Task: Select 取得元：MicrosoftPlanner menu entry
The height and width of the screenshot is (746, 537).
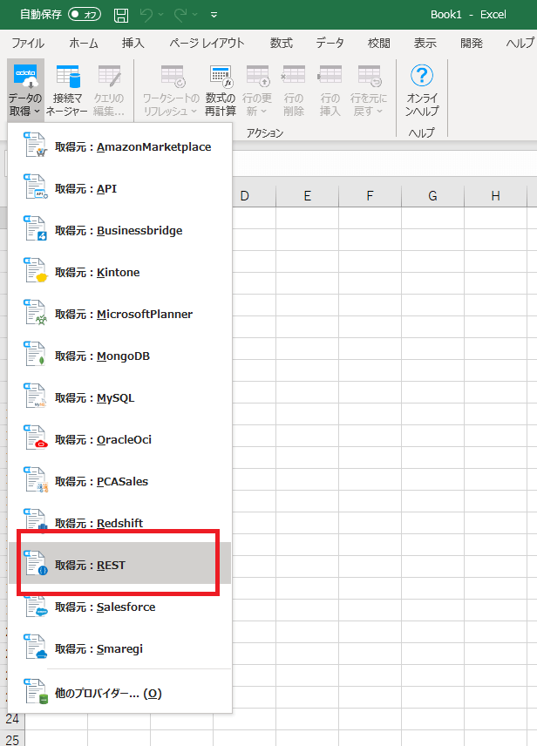Action: [x=119, y=314]
